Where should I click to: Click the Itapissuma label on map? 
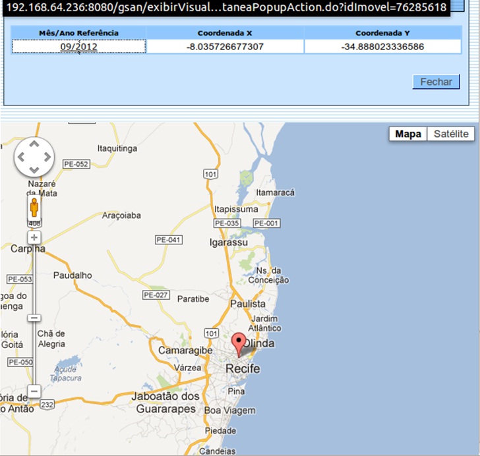(x=236, y=209)
